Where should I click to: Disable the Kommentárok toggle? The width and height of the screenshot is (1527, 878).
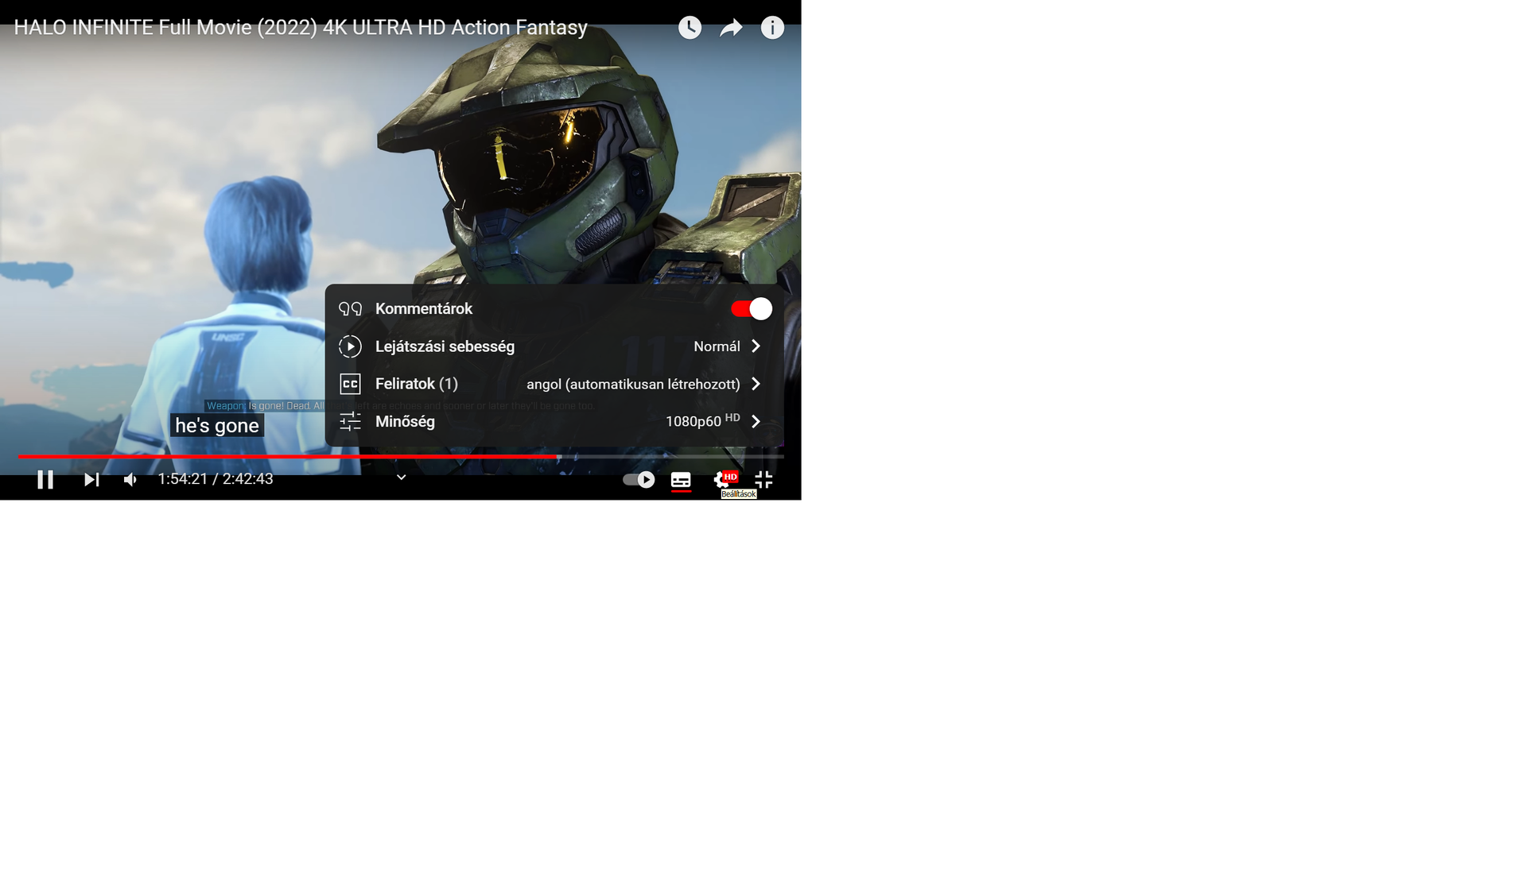752,309
